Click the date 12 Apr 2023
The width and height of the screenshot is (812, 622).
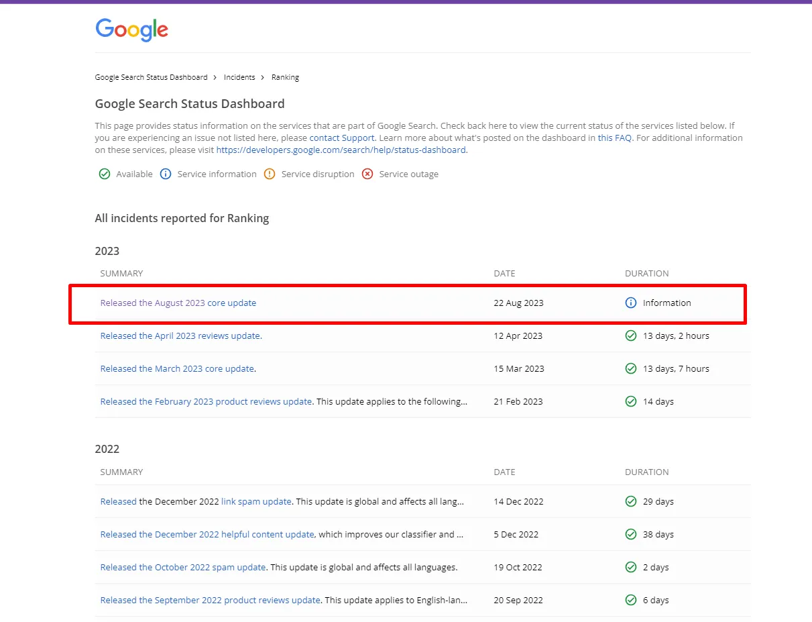pos(518,335)
